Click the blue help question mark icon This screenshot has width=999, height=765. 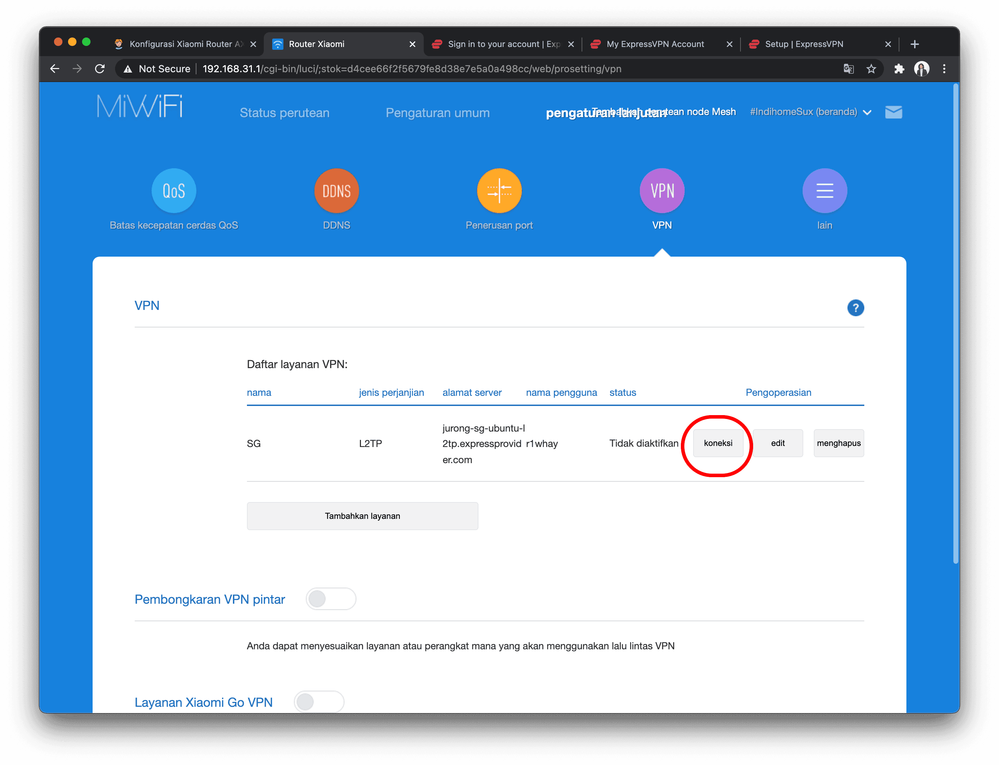pos(855,308)
